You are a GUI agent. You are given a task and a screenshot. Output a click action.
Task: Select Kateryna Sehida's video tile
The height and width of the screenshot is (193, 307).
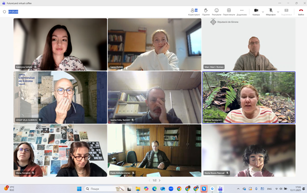coord(60,44)
